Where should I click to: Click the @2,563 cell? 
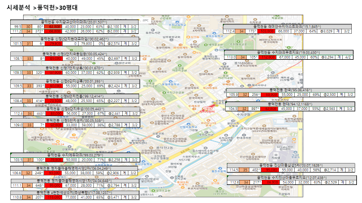point(329,109)
